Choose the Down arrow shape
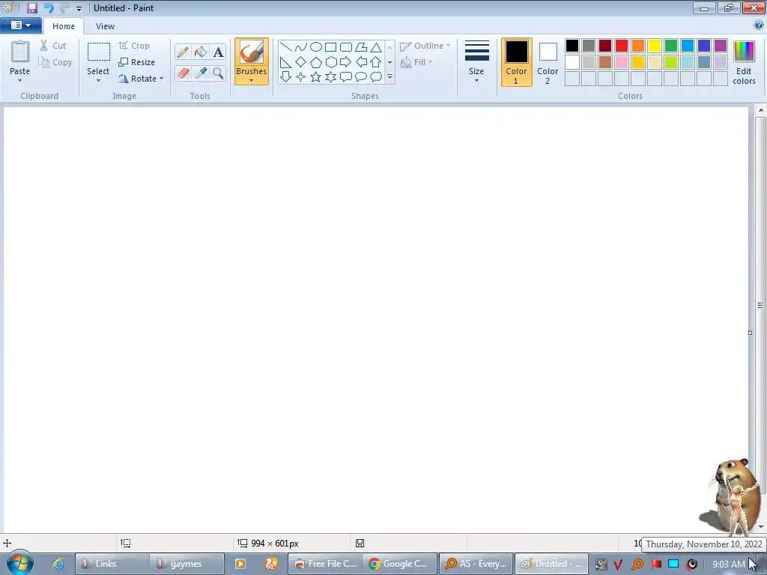The width and height of the screenshot is (767, 575). pos(285,77)
